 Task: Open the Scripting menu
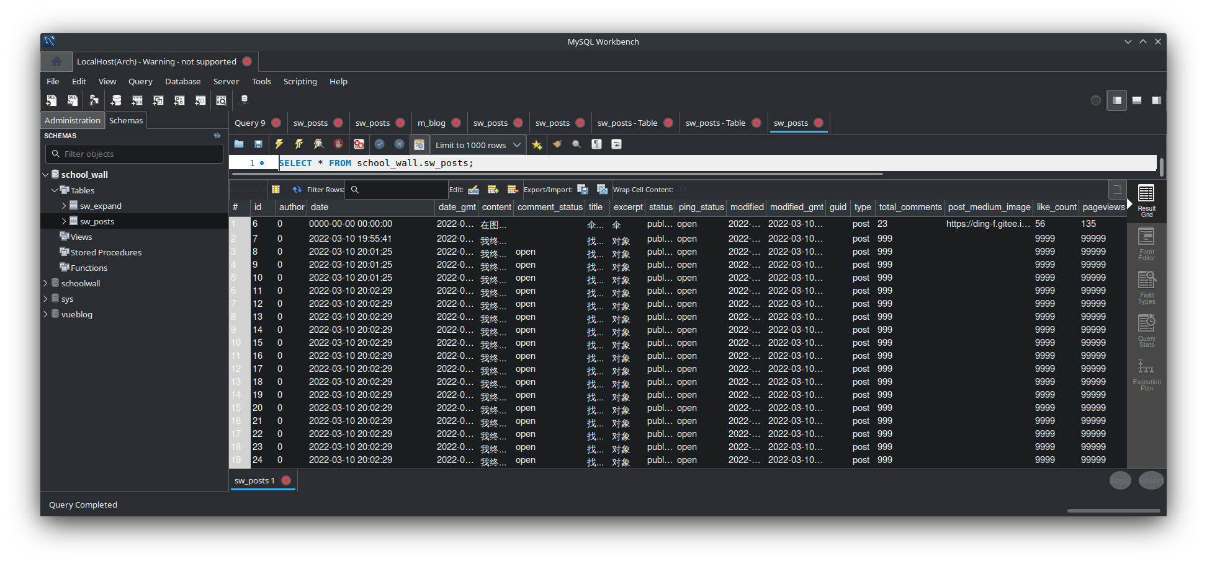pyautogui.click(x=300, y=81)
